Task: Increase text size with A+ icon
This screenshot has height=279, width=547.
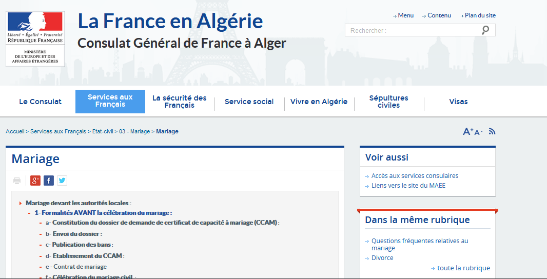Action: pyautogui.click(x=468, y=131)
